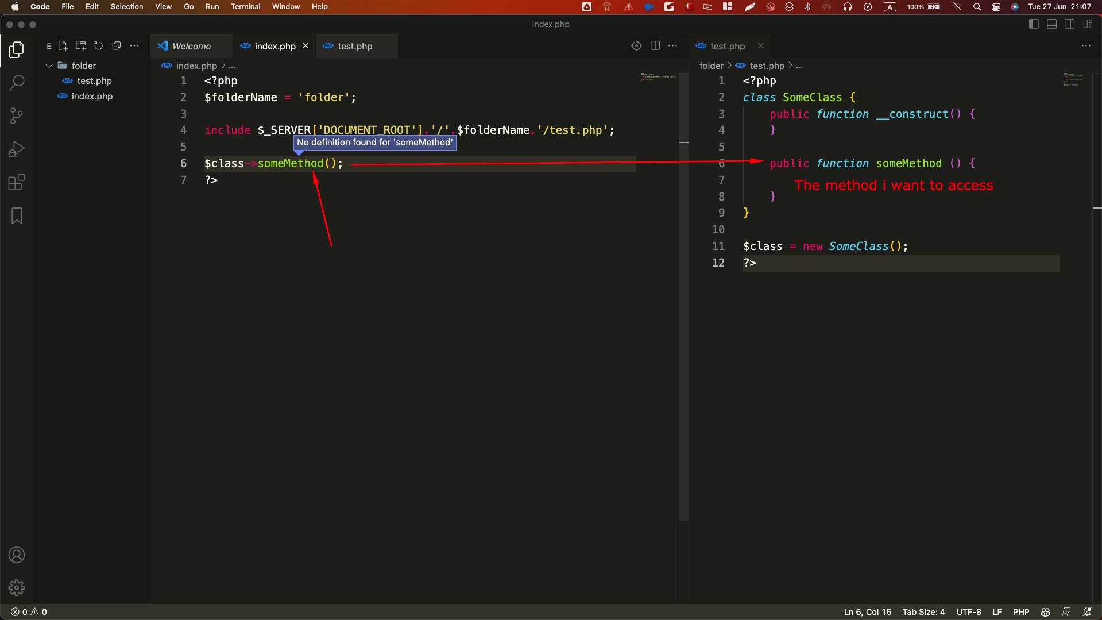The height and width of the screenshot is (620, 1102).
Task: Click the Siri icon in menu bar
Action: pyautogui.click(x=1015, y=7)
